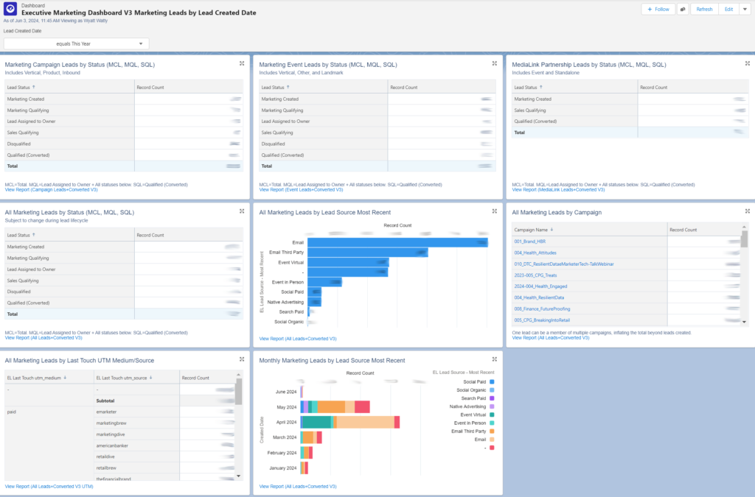The image size is (755, 497).
Task: Click the icon button next to Follow
Action: pyautogui.click(x=683, y=9)
